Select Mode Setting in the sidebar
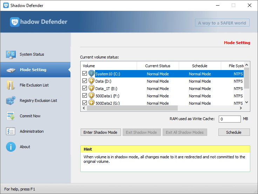258x194 pixels. click(x=35, y=70)
